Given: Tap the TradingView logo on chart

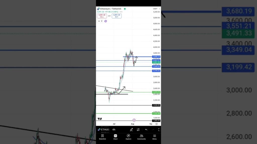Looking at the screenshot, I should point(100,119).
